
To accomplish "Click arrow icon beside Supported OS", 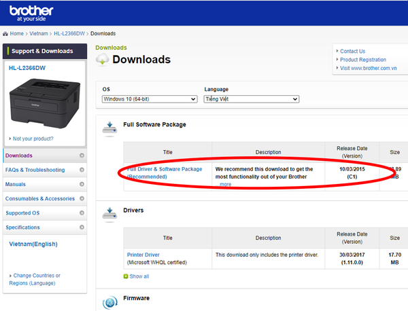I will (x=82, y=213).
